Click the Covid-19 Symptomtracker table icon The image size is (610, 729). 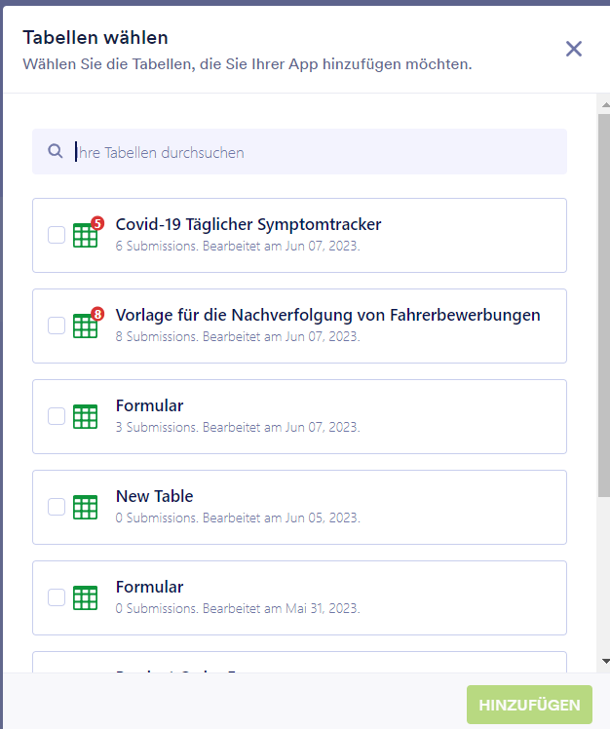point(86,235)
